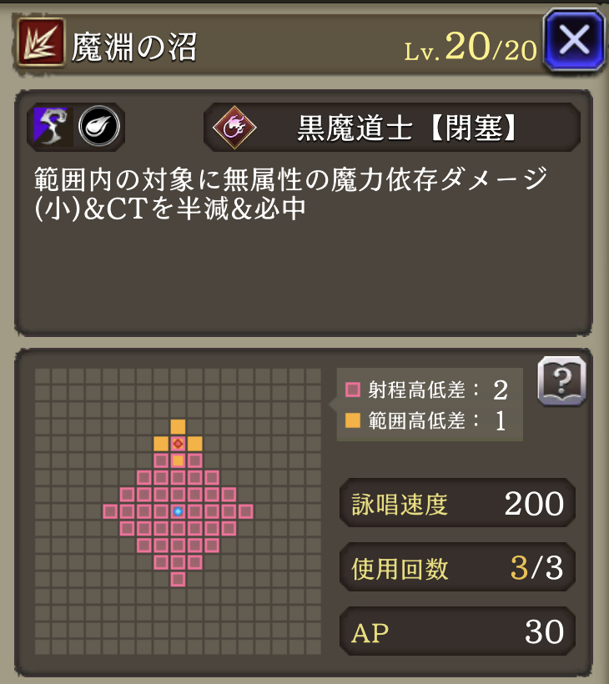Viewport: 609px width, 684px height.
Task: Tap the Lv. 20/20 level indicator
Action: tap(471, 47)
